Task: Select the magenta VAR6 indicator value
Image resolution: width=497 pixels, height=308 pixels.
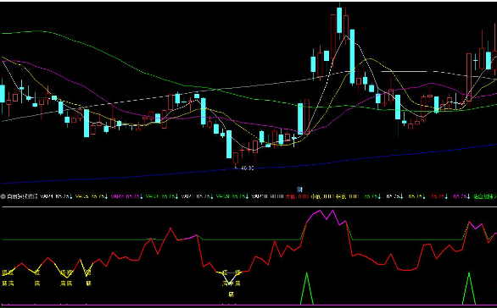Action: tap(132, 196)
